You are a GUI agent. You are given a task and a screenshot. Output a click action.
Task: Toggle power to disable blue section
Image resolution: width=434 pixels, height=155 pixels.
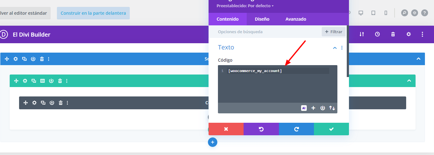click(x=33, y=59)
